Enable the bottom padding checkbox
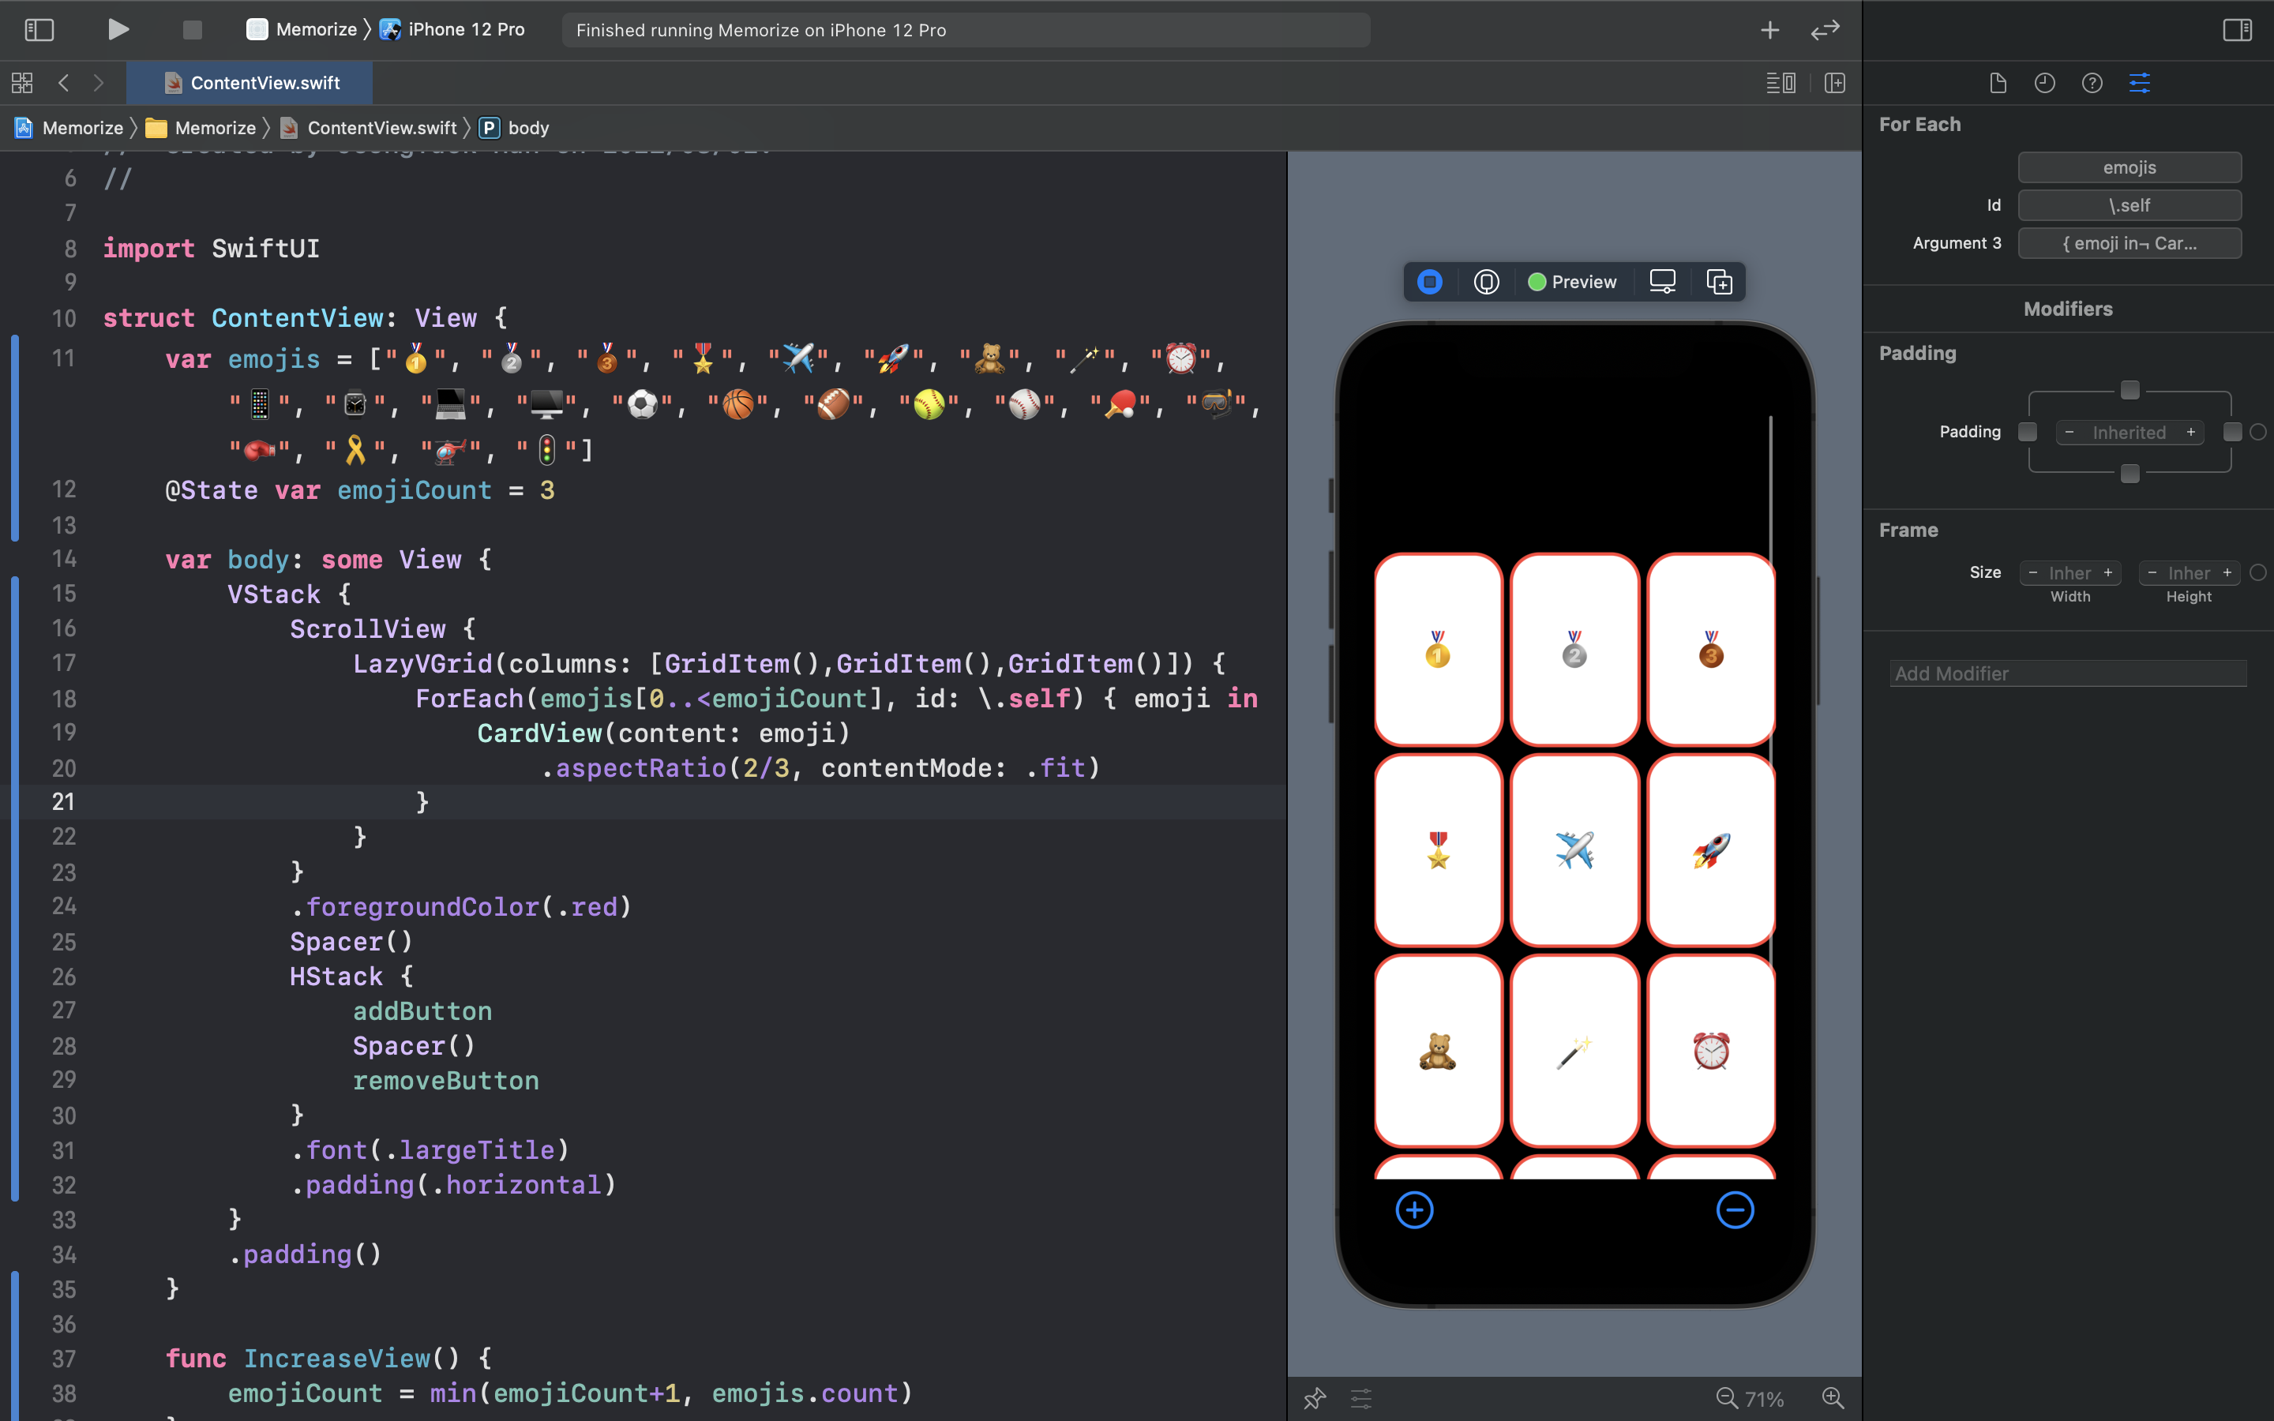 (2130, 474)
